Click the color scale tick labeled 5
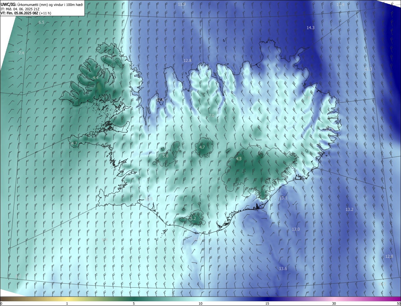This screenshot has width=401, height=306. point(134,304)
